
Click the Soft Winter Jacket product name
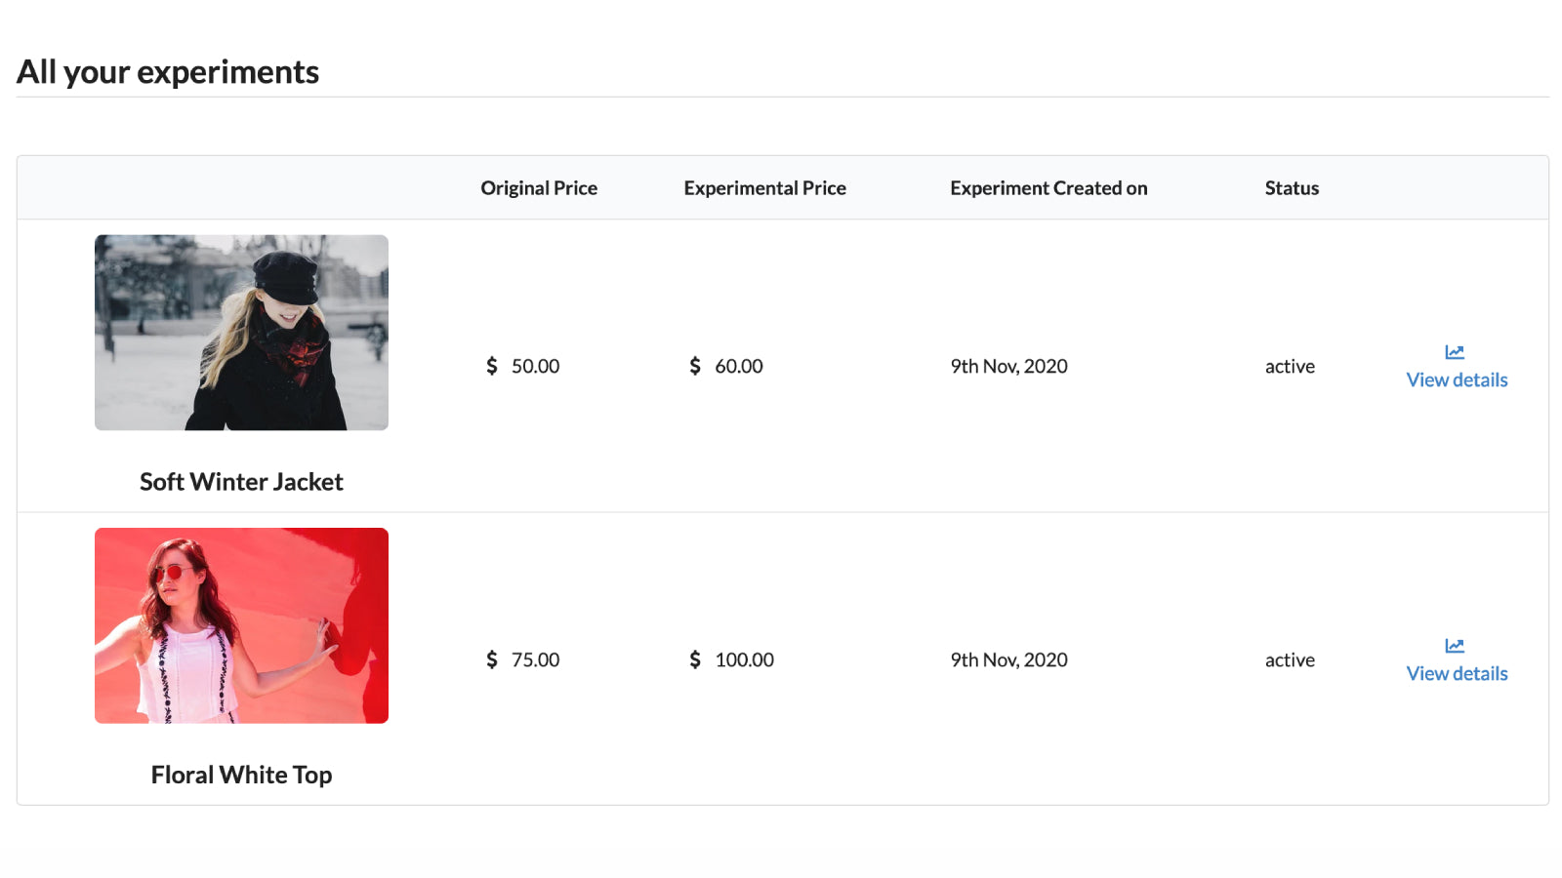(x=241, y=482)
